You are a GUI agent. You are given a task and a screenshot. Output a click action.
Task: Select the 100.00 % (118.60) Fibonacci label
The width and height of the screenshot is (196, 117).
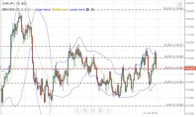[173, 8]
